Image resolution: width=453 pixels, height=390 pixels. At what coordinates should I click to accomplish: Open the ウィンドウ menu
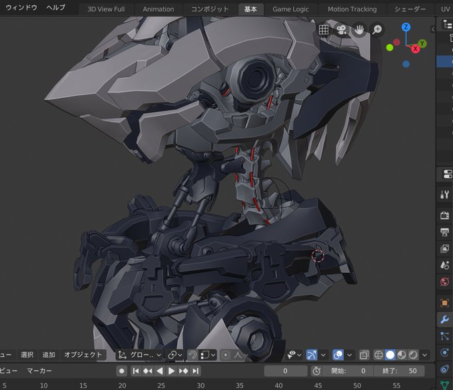click(21, 7)
